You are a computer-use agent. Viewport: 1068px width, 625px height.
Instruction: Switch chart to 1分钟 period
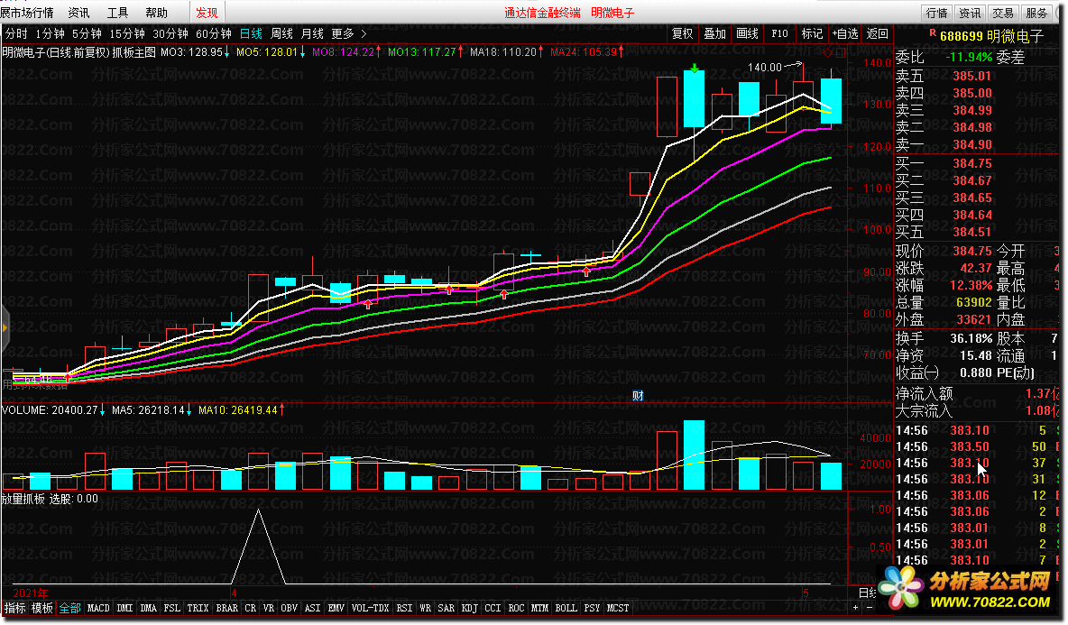coord(50,33)
